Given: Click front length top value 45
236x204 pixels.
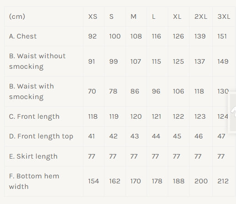Looking at the screenshot, I should click(x=177, y=136).
